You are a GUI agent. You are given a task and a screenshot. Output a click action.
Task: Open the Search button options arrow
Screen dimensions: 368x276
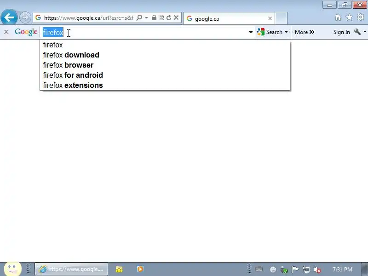point(286,32)
